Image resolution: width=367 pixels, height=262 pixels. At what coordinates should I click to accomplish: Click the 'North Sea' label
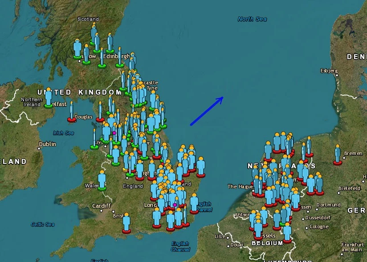[x=252, y=19]
